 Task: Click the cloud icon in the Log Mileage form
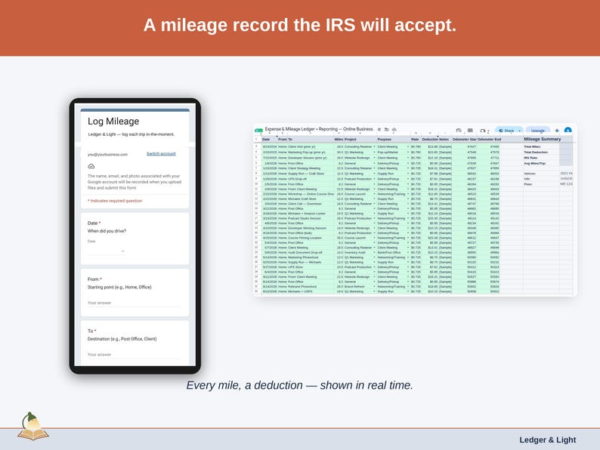(x=91, y=166)
